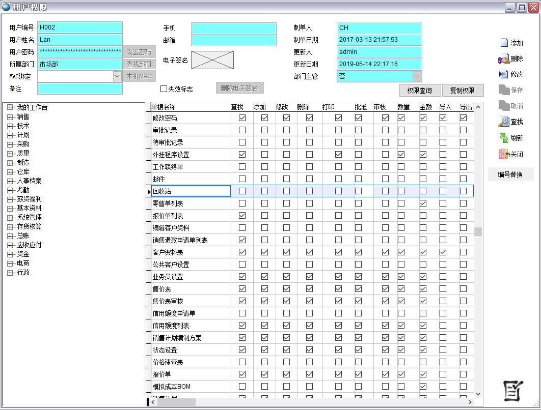Click the 权限查询 button
The width and height of the screenshot is (541, 410).
[419, 91]
